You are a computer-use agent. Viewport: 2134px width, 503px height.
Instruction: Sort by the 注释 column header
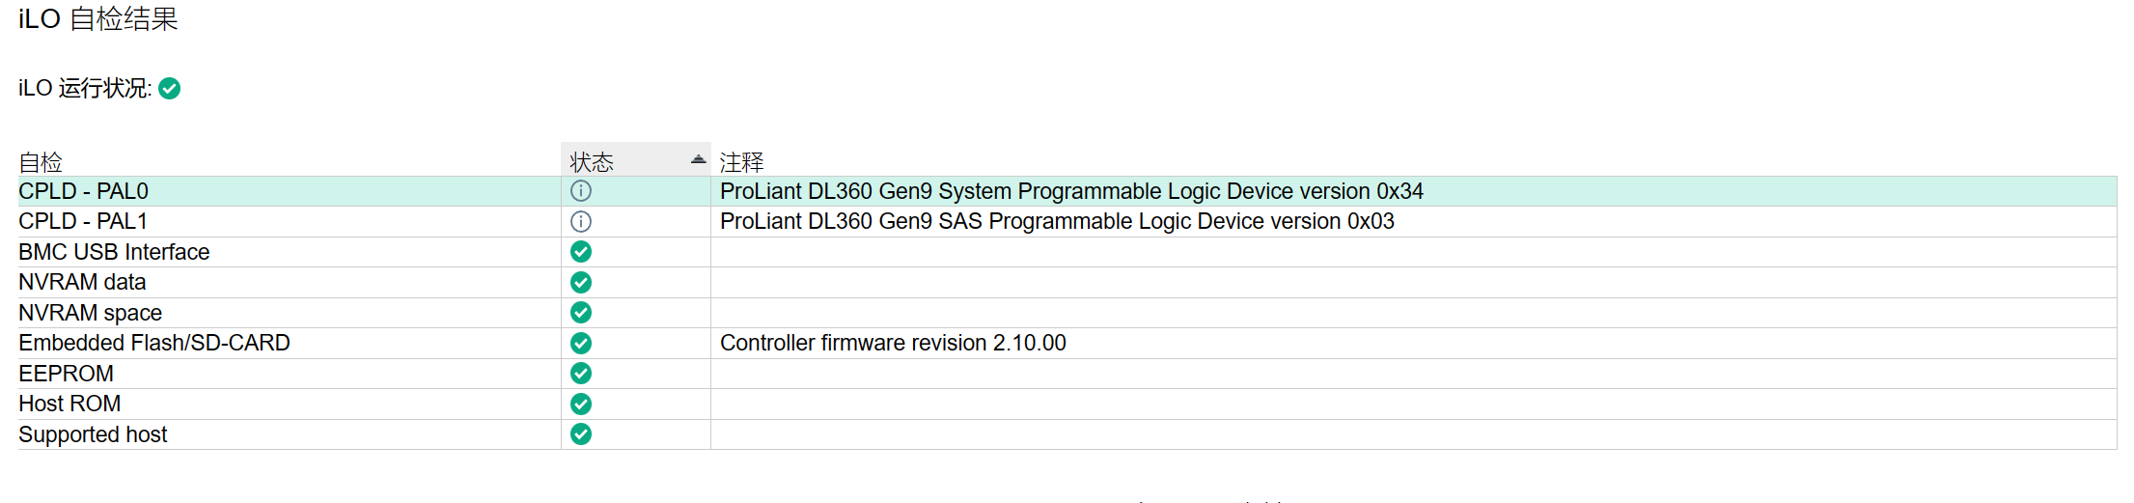tap(741, 162)
